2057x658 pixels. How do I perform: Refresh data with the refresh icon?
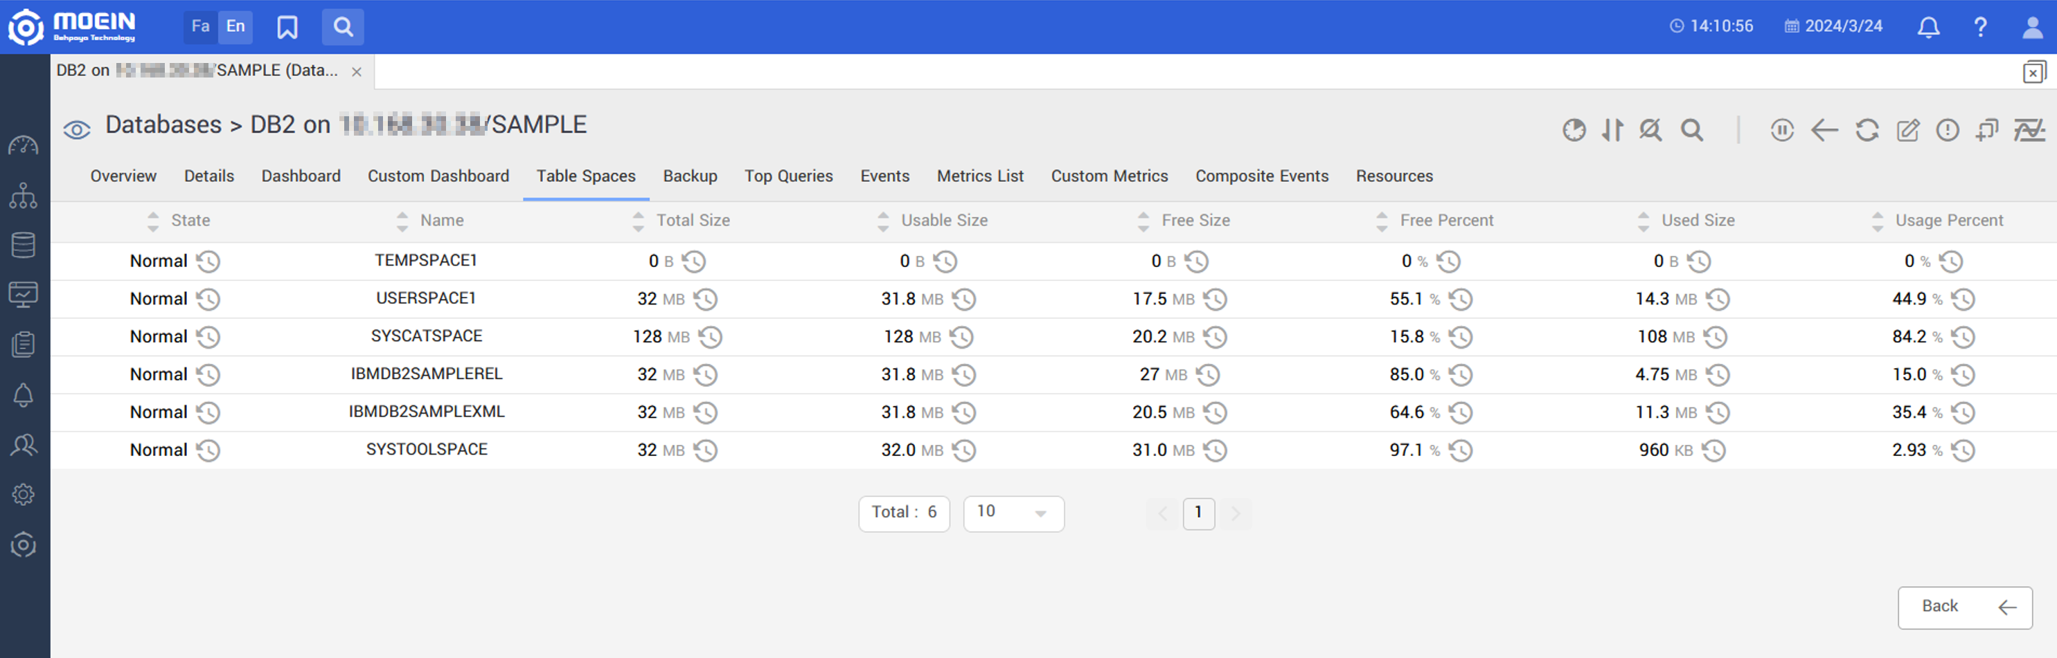coord(1866,130)
